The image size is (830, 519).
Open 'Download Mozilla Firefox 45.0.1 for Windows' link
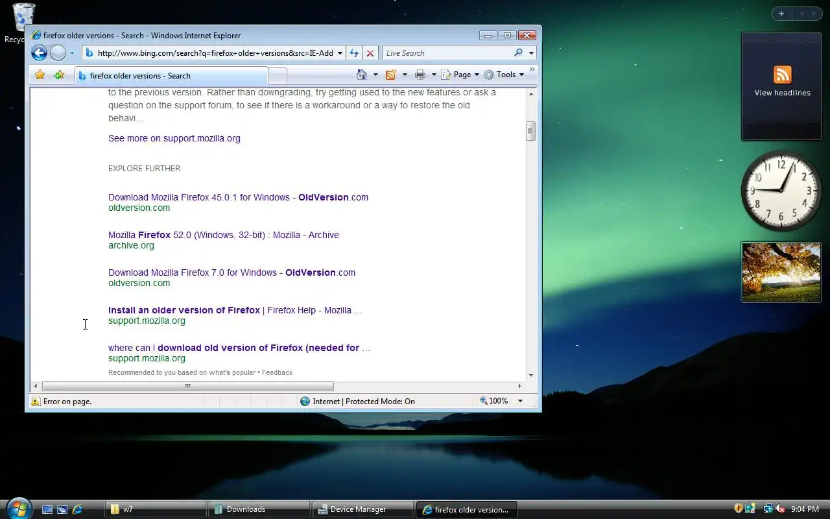click(x=238, y=197)
